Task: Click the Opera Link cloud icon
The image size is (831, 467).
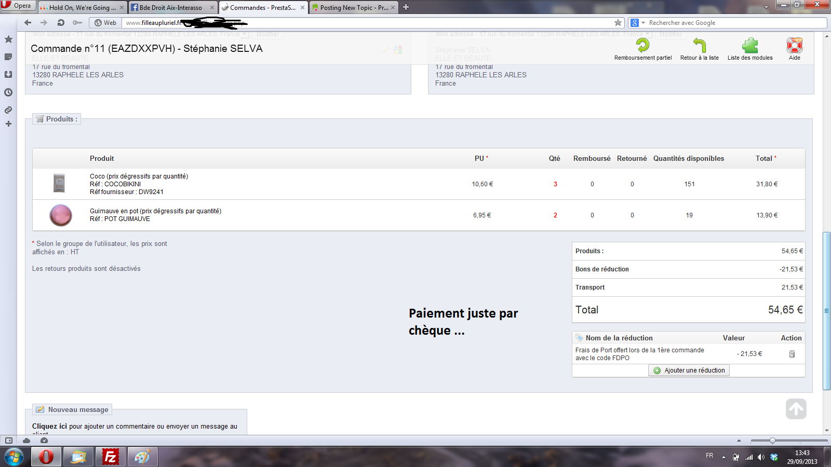Action: [26, 441]
